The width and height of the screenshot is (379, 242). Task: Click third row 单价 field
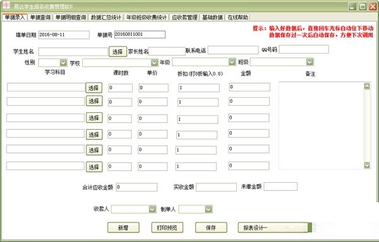153,118
